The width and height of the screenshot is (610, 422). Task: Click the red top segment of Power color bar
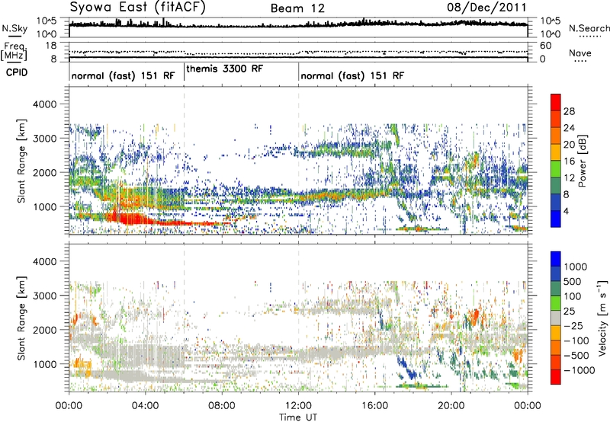tap(556, 103)
